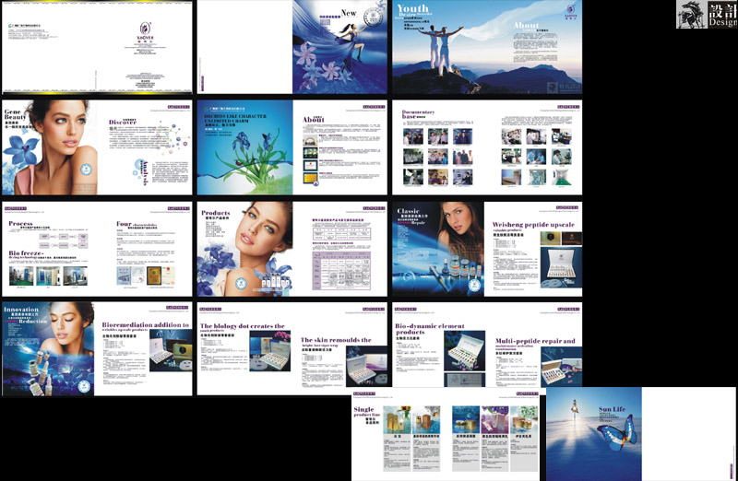
Task: Select the iris flower illustration
Action: pyautogui.click(x=252, y=155)
